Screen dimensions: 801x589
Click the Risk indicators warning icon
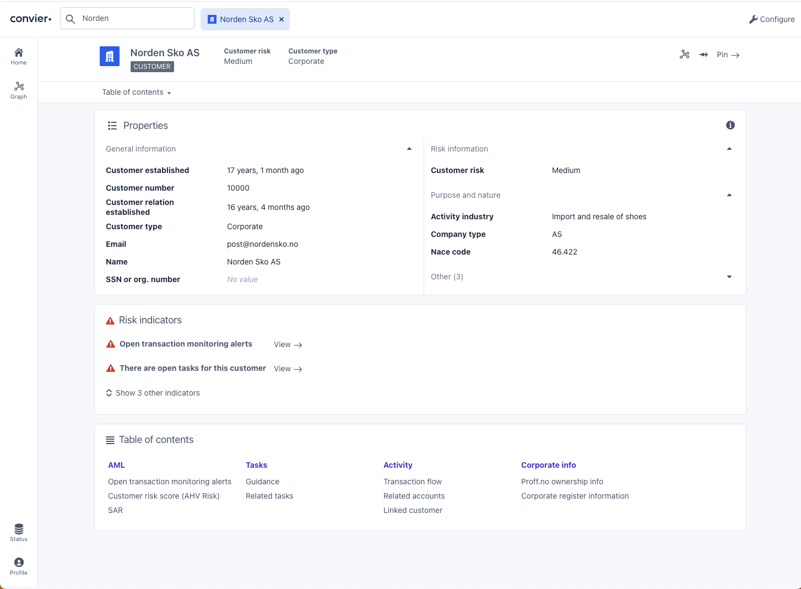110,321
